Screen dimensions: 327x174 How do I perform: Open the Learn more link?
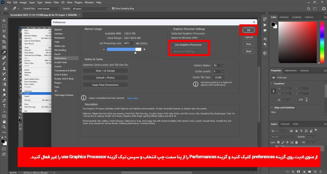[132, 98]
